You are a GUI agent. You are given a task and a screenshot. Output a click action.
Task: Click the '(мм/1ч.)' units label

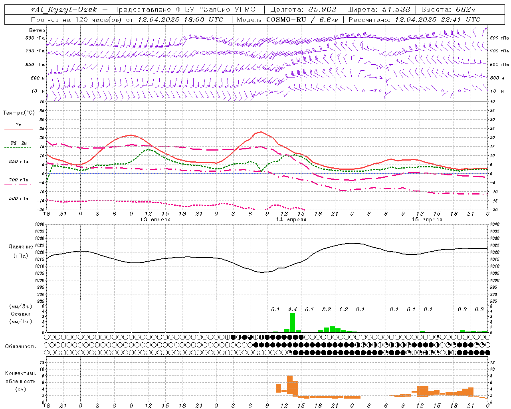[x=21, y=322]
